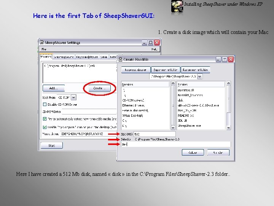Close the Create Hardfile window
The height and width of the screenshot is (206, 274).
point(231,59)
